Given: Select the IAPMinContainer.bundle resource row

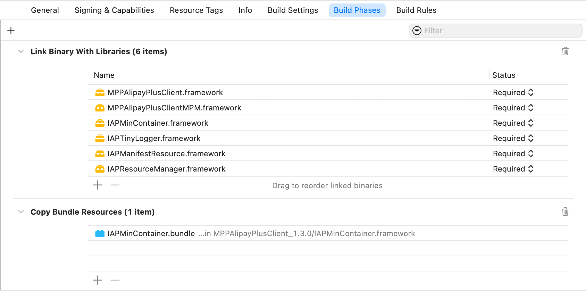Looking at the screenshot, I should pyautogui.click(x=328, y=233).
